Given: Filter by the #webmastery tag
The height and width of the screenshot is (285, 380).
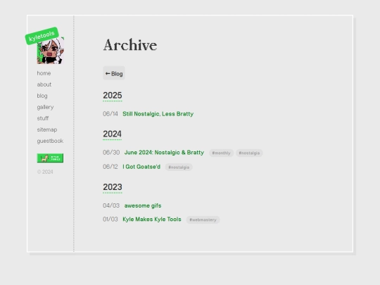Looking at the screenshot, I should tap(203, 220).
